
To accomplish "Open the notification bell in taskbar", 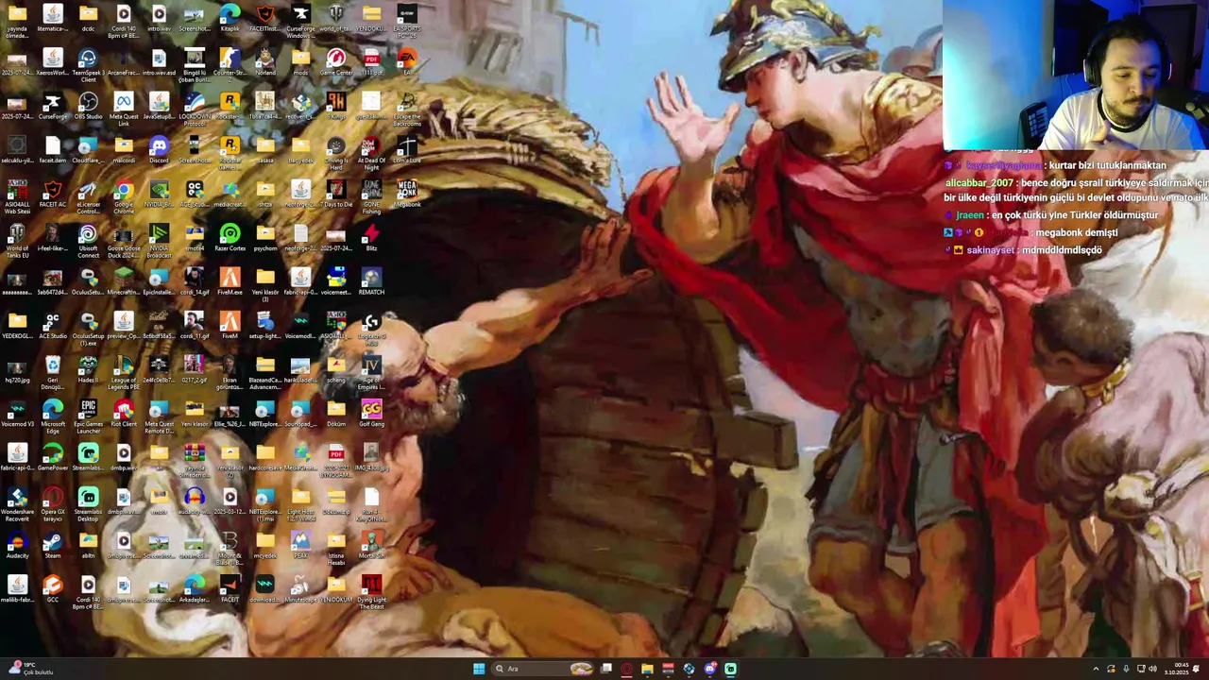I will point(1198,669).
